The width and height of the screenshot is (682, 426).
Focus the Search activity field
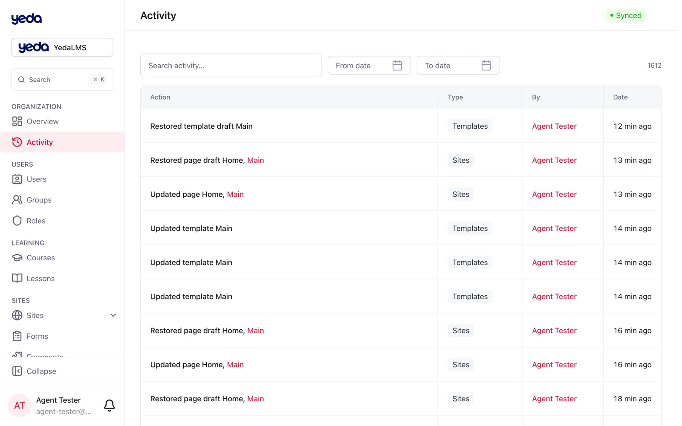(231, 66)
